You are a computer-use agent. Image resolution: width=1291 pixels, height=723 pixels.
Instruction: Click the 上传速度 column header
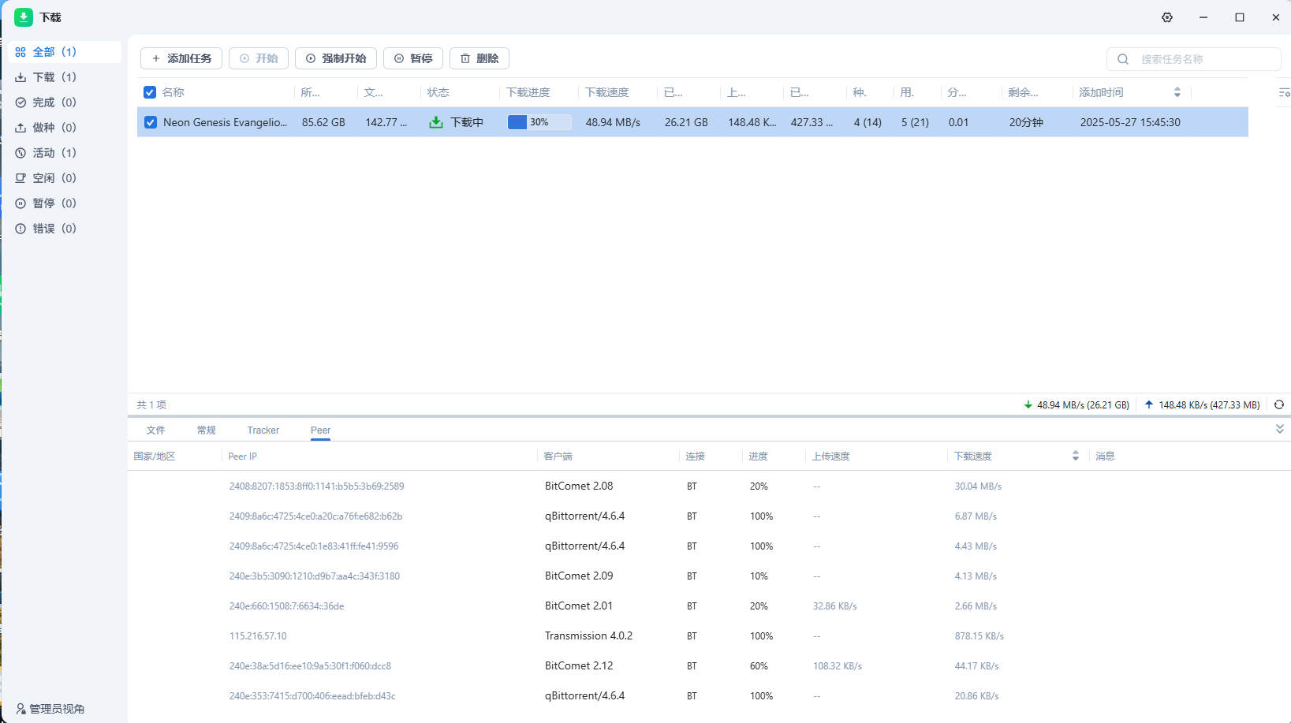(831, 456)
